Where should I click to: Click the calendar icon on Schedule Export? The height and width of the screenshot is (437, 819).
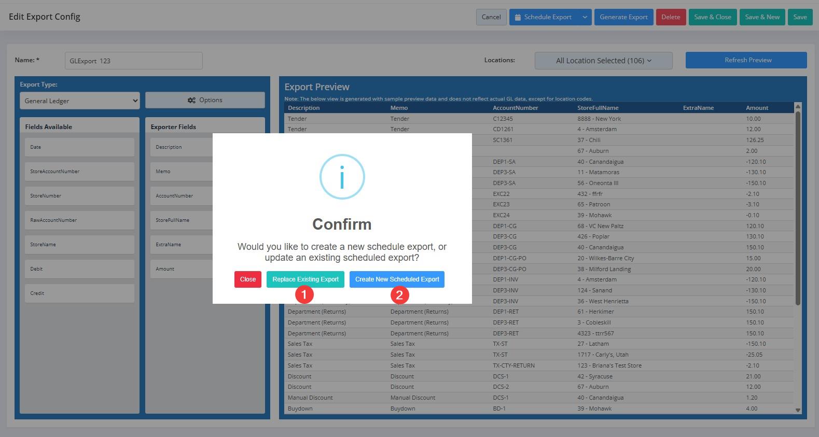518,17
